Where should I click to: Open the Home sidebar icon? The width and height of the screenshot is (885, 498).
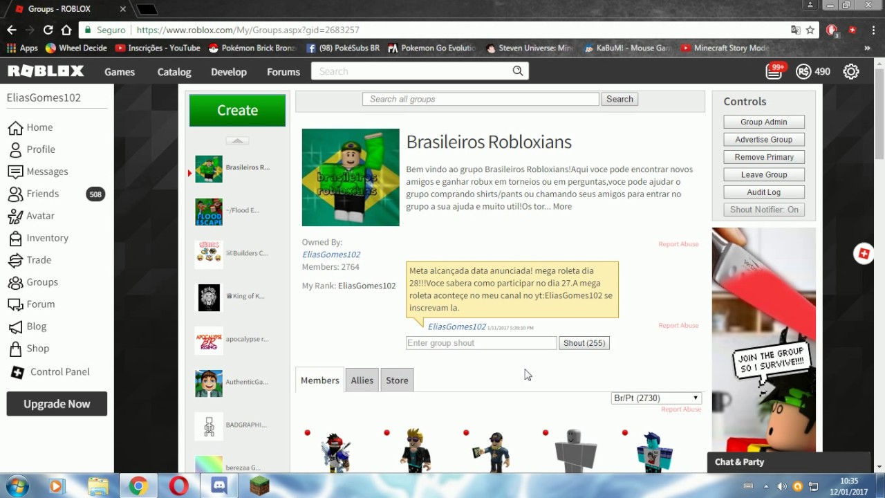tap(15, 127)
